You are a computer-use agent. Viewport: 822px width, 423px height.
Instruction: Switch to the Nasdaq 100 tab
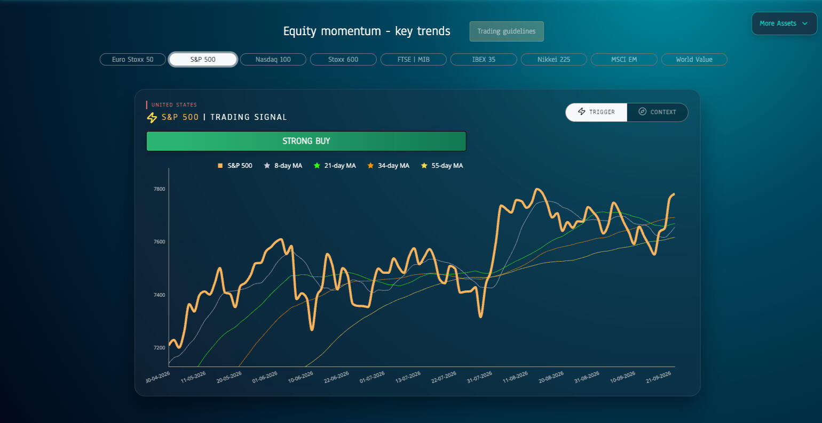click(273, 60)
